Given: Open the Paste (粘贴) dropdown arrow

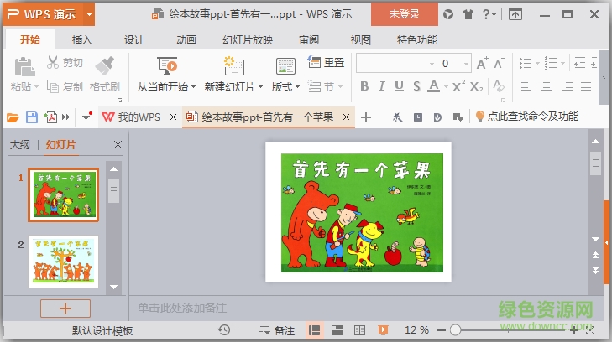Looking at the screenshot, I should [36, 87].
